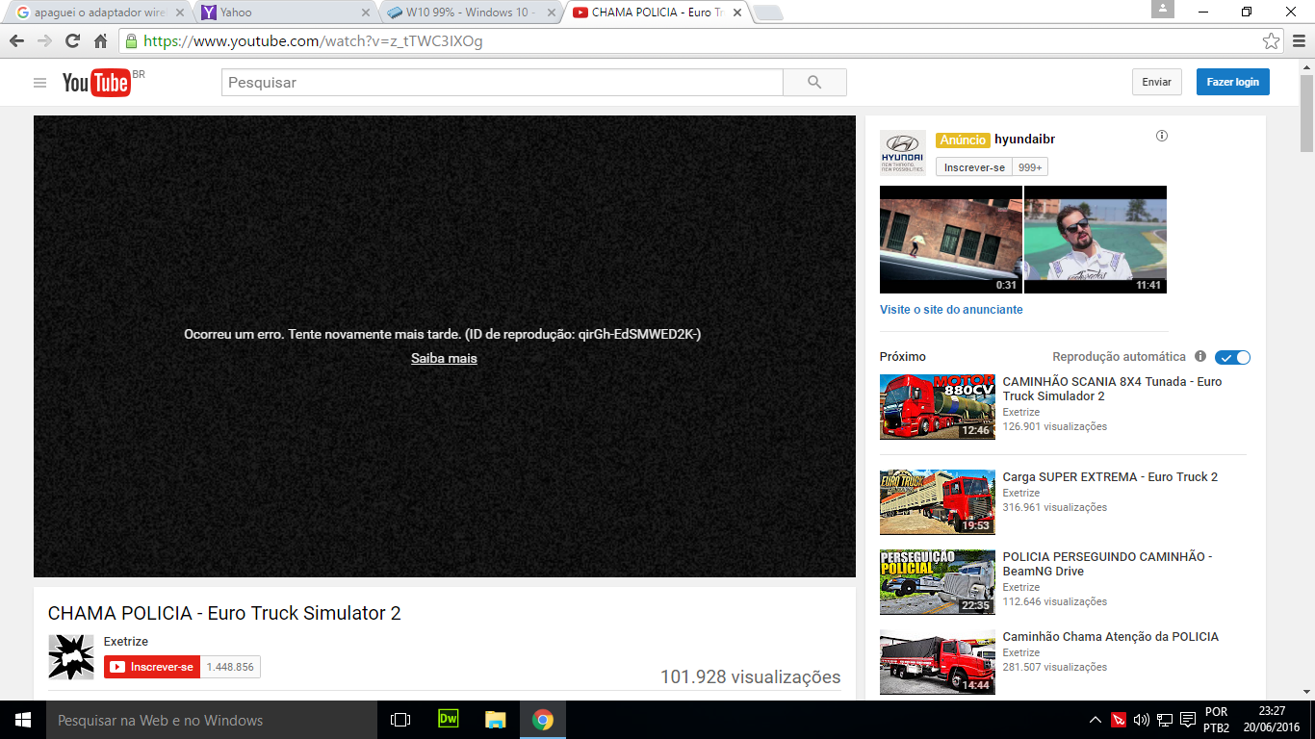Open the Carga SUPER EXTREMA title link
Image resolution: width=1315 pixels, height=739 pixels.
click(x=1110, y=477)
